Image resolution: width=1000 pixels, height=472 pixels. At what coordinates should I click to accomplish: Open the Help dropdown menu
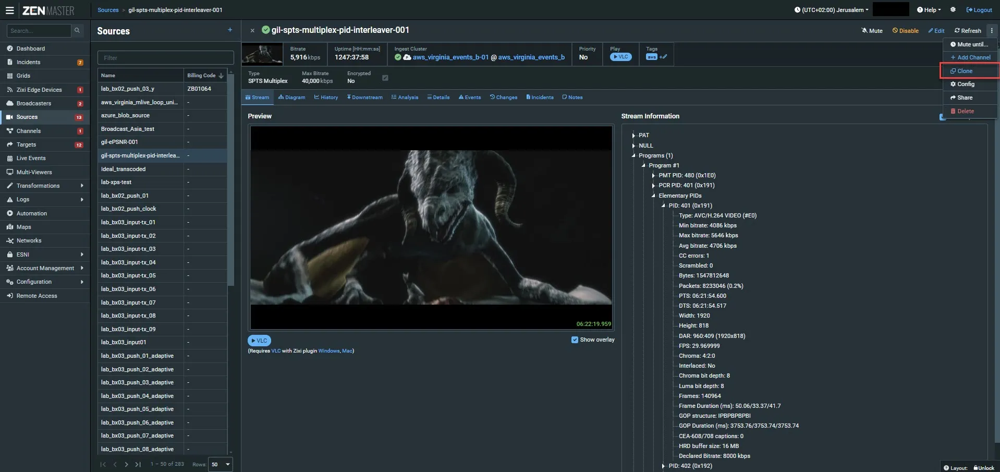929,10
